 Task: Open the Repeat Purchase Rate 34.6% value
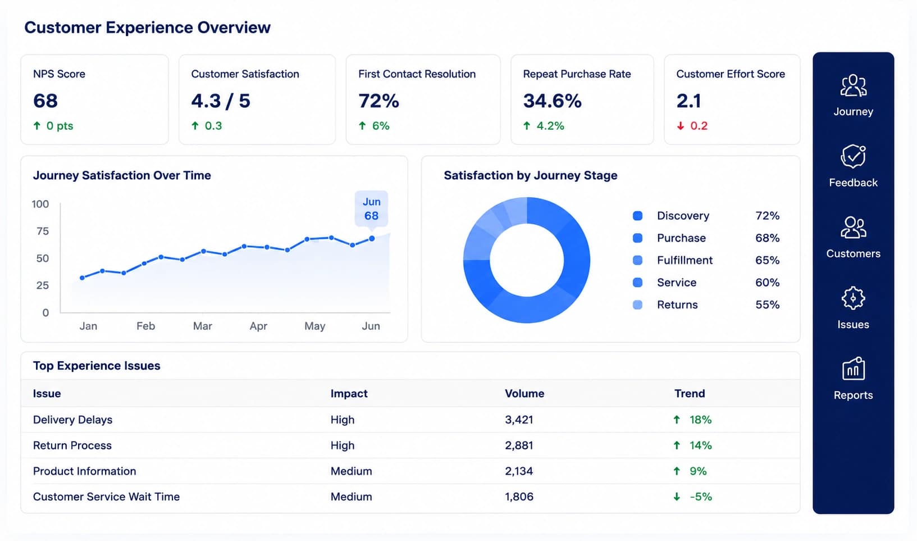coord(553,101)
